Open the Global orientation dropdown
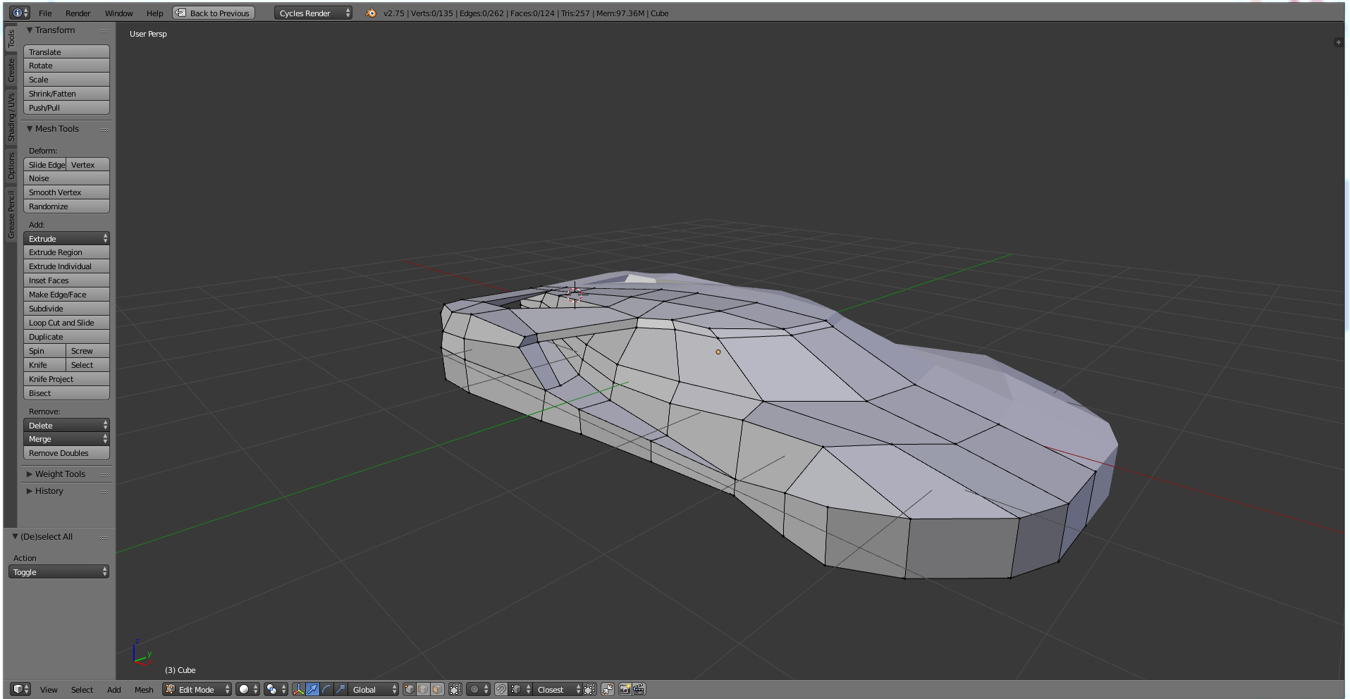The image size is (1350, 699). coord(374,689)
